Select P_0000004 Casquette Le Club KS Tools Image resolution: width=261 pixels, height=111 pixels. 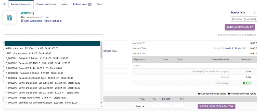(x=52, y=78)
